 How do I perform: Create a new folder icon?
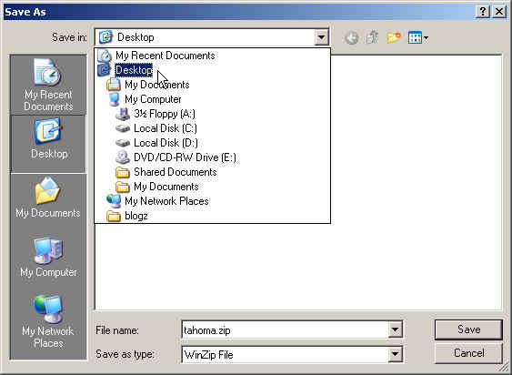(x=394, y=37)
